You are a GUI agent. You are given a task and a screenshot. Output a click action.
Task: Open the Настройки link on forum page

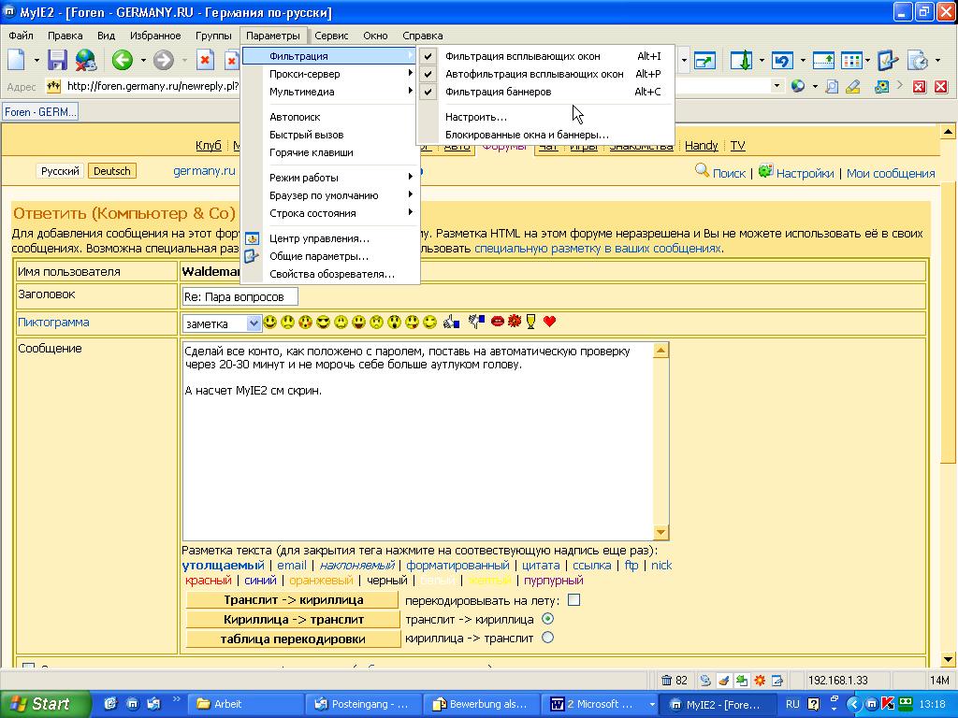[x=805, y=173]
